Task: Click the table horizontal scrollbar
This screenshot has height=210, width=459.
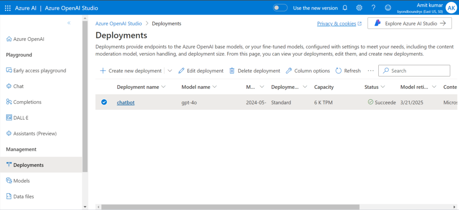Action: (x=230, y=207)
